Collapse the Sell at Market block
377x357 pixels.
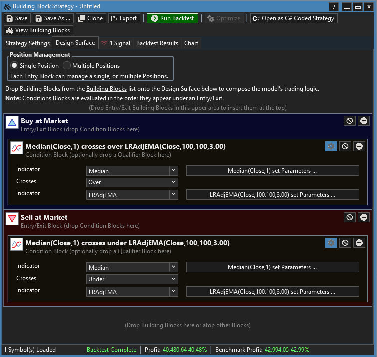364,217
